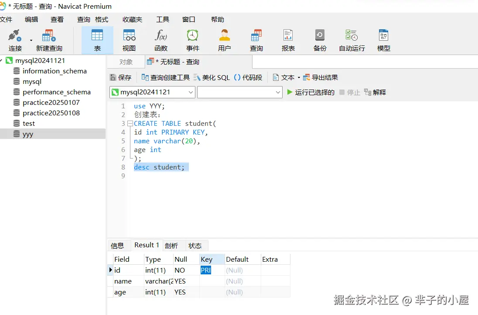Viewport: 478px width, 315px height.
Task: Open the 帮助 menu
Action: click(217, 20)
